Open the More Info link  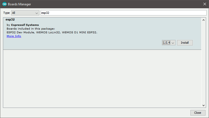[x=14, y=36]
